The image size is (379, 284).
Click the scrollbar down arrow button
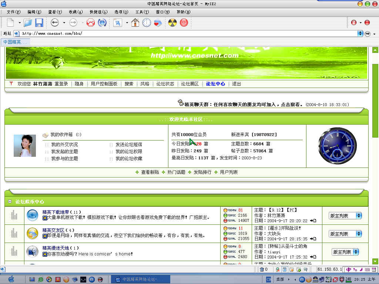coord(375,261)
